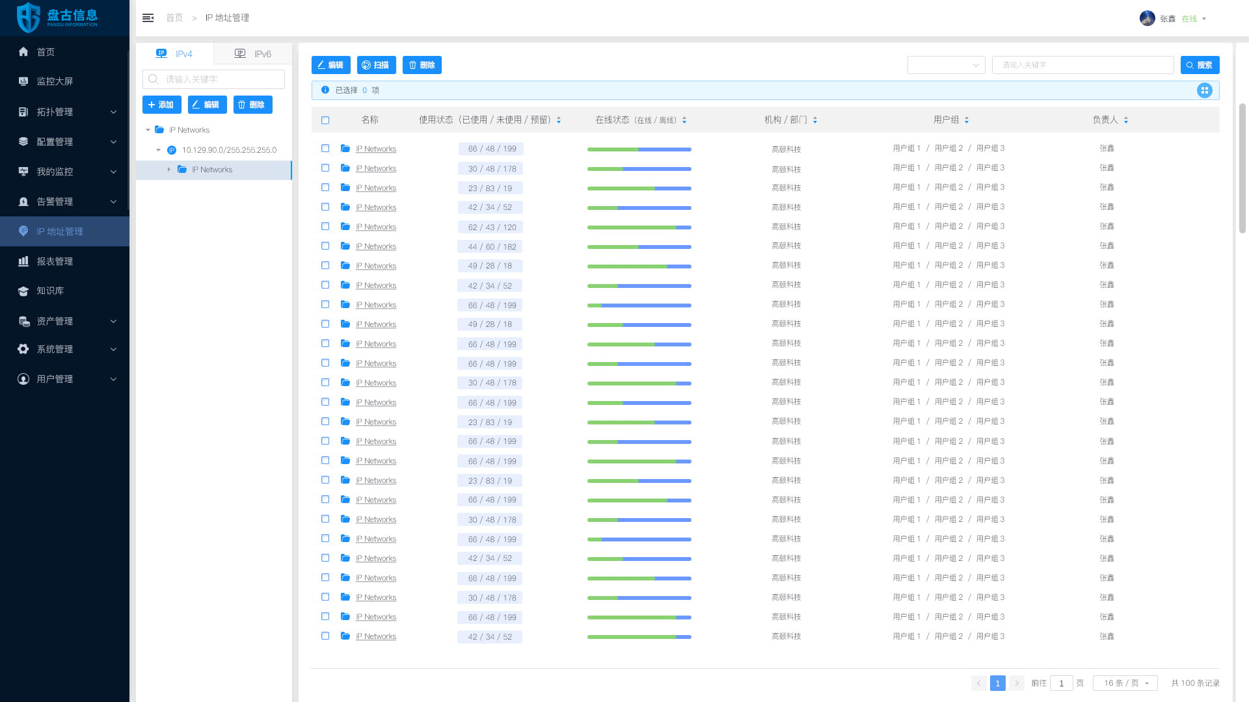Click the 报表管理 sidebar icon

click(x=23, y=261)
